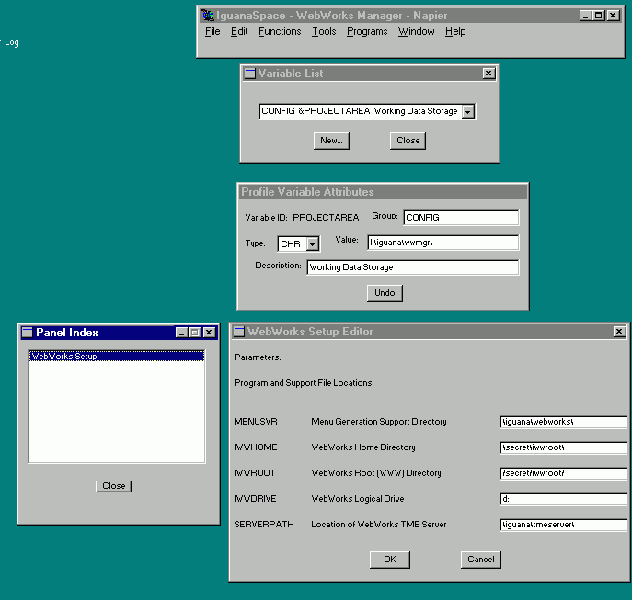Close the IguanaSpace main window

pos(613,16)
